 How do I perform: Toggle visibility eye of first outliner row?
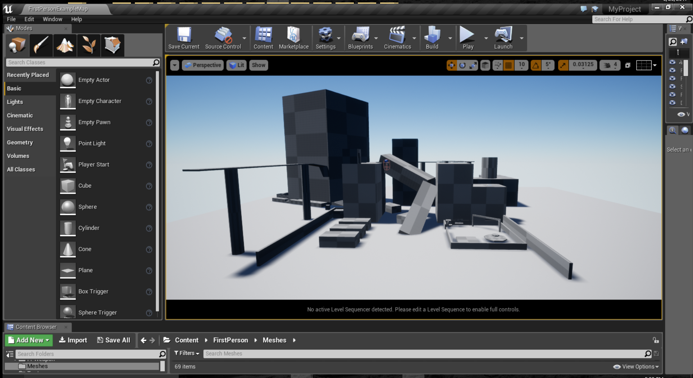pyautogui.click(x=672, y=62)
